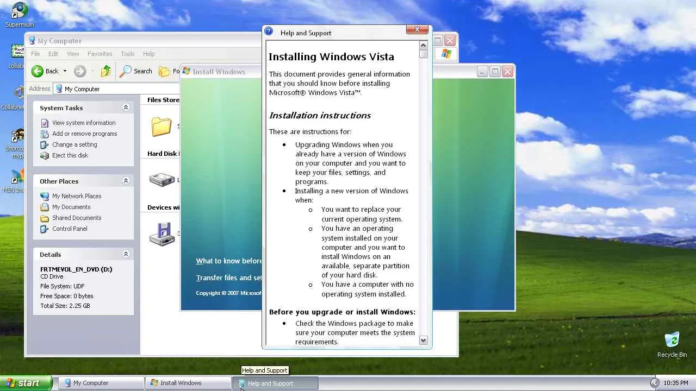Viewport: 696px width, 391px height.
Task: Open the Start menu
Action: (x=26, y=383)
